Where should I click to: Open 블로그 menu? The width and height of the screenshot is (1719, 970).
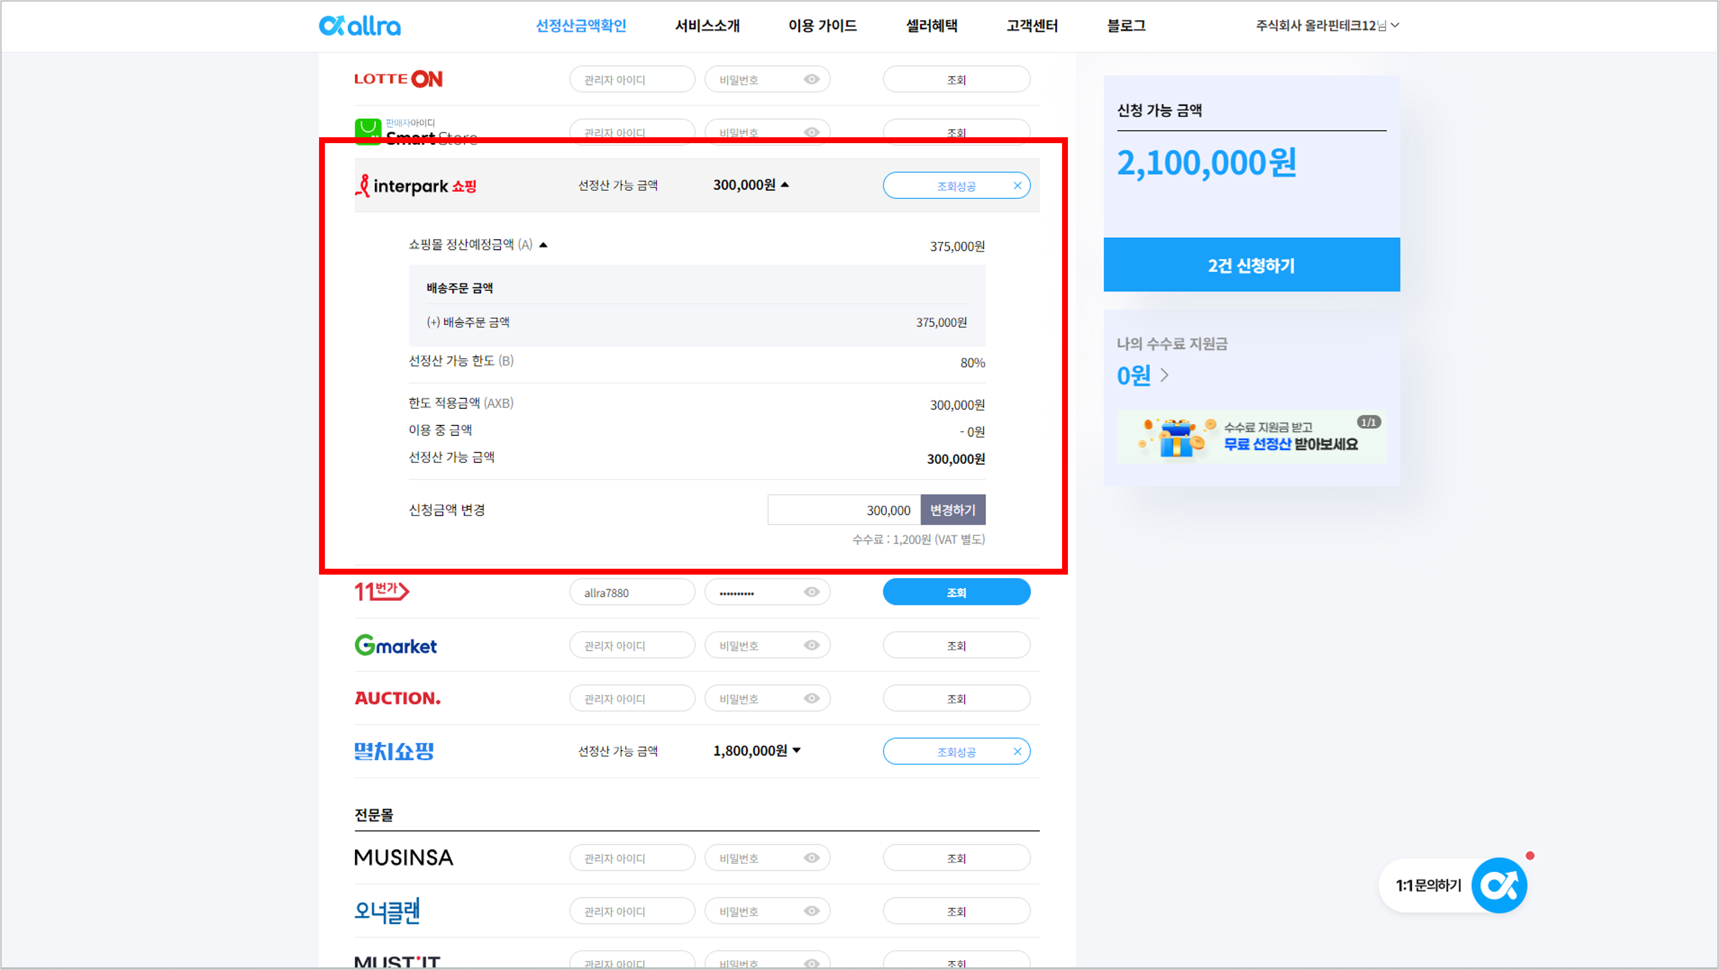coord(1126,25)
